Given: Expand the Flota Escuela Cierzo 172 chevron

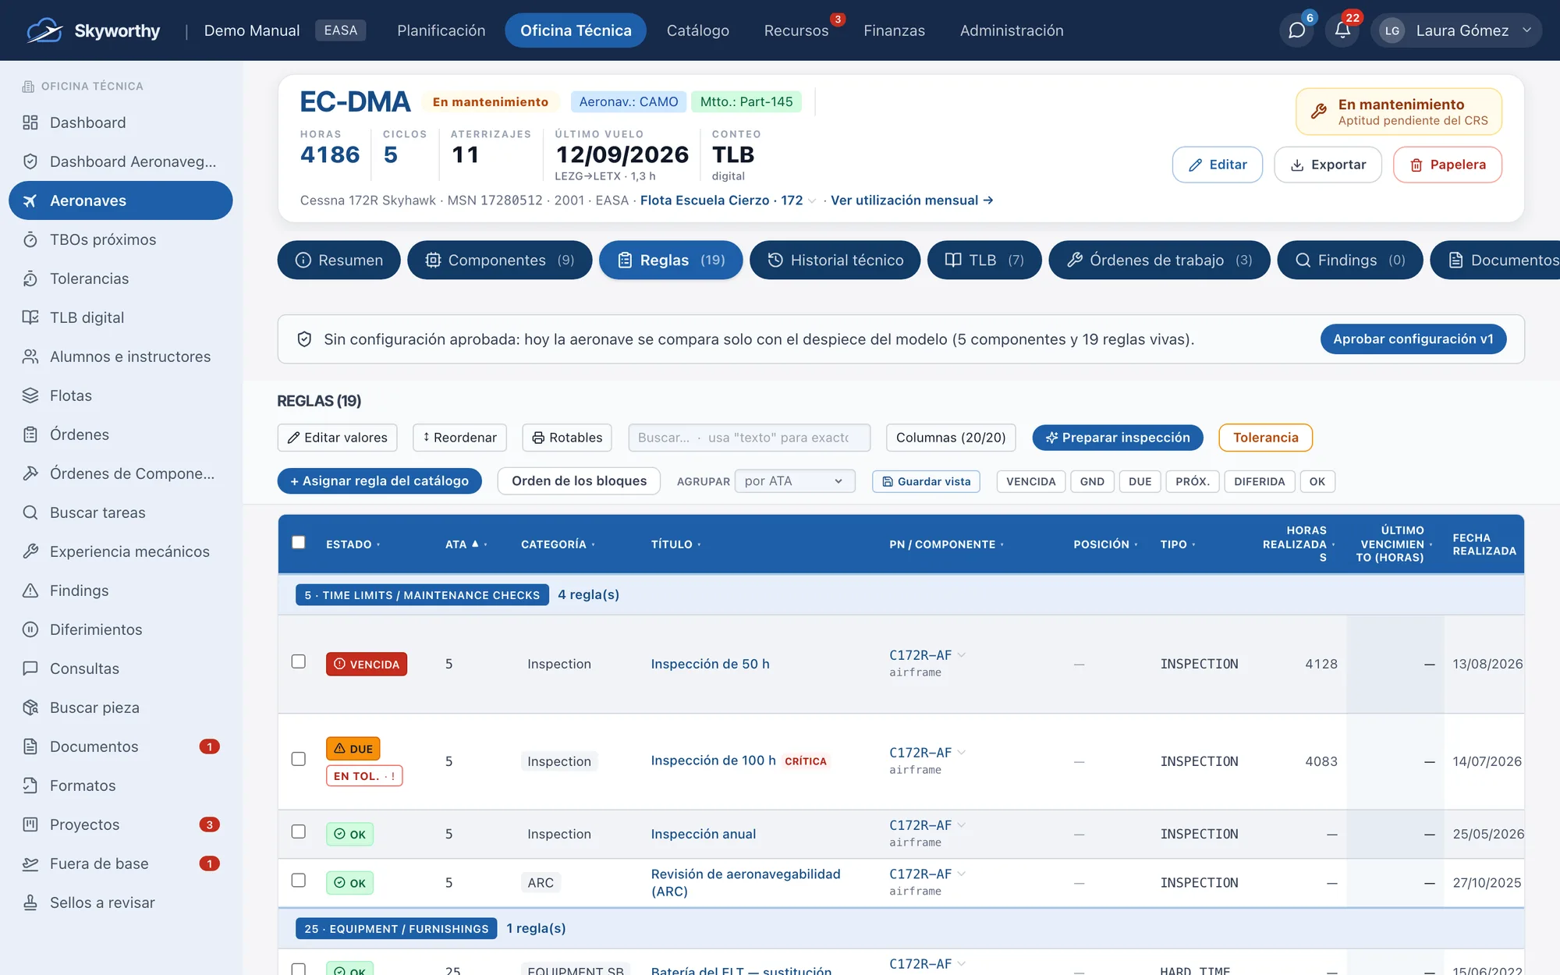Looking at the screenshot, I should pos(812,201).
